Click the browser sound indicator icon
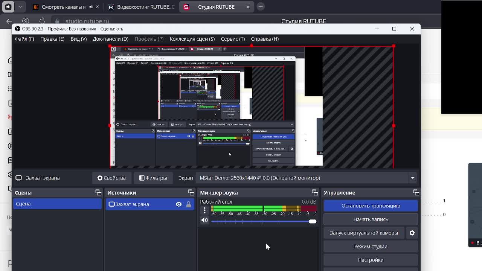The width and height of the screenshot is (482, 271). (8, 6)
